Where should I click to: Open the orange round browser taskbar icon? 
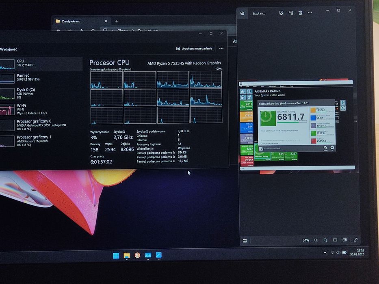(137, 255)
